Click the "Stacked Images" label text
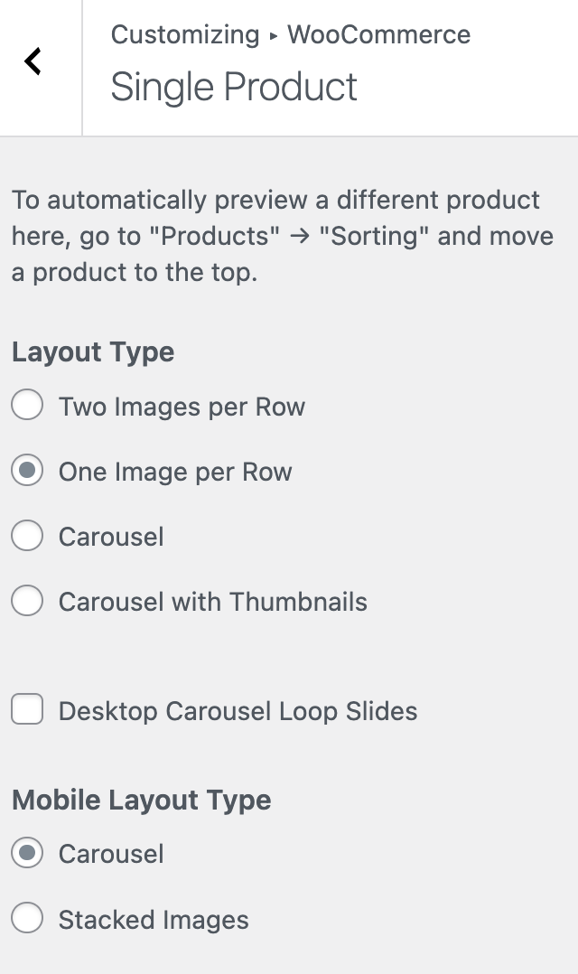The height and width of the screenshot is (974, 578). [154, 920]
